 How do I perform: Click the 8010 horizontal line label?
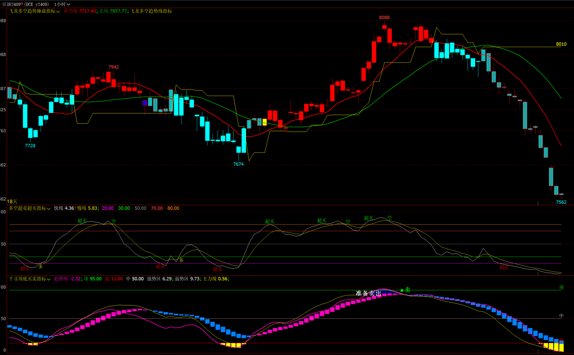coord(561,44)
